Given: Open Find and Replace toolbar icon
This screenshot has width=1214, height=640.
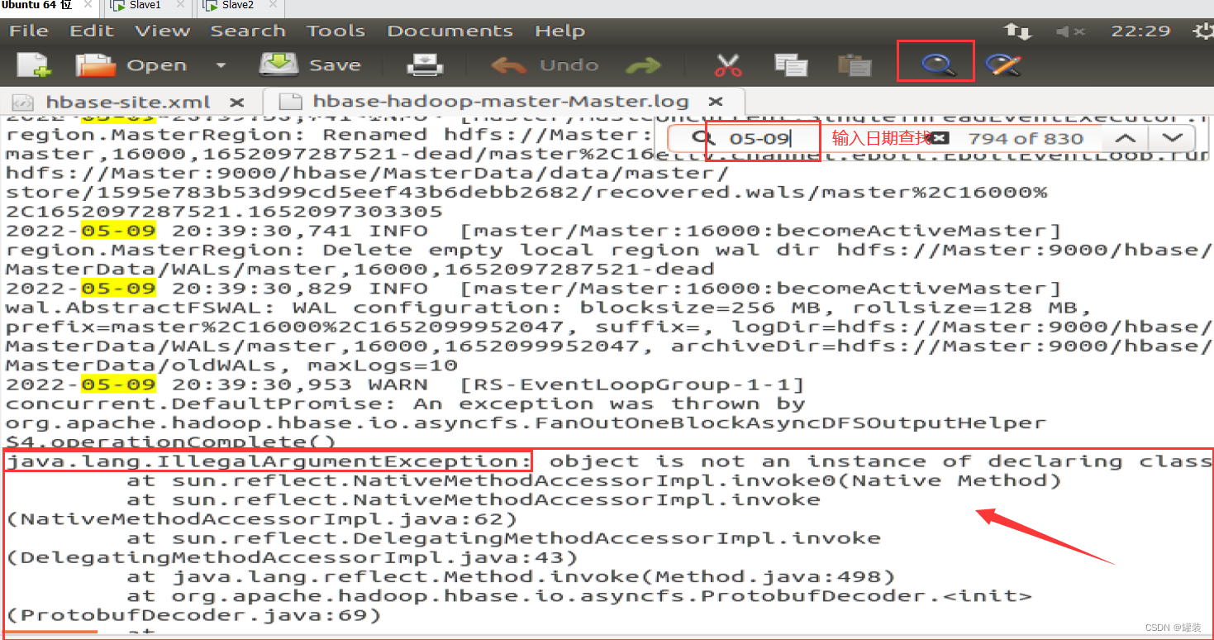Looking at the screenshot, I should coord(1004,64).
